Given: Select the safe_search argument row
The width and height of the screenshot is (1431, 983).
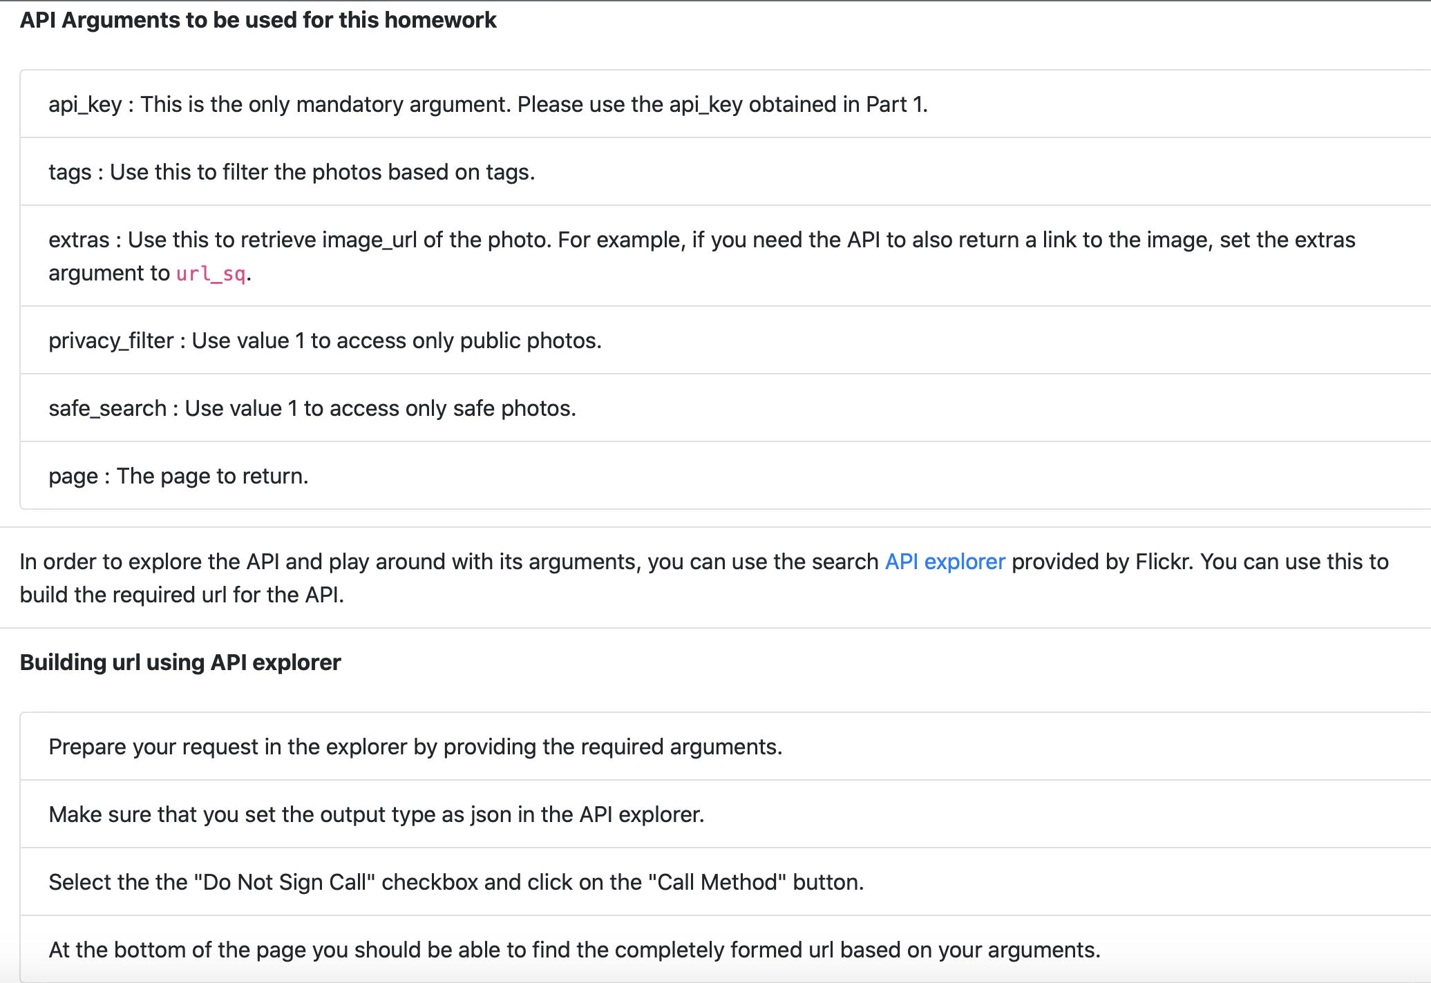Looking at the screenshot, I should (726, 408).
